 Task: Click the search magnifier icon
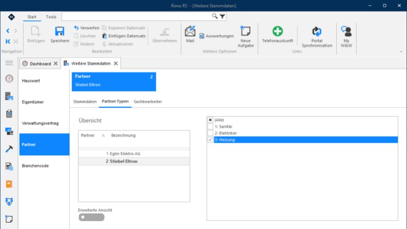(214, 16)
